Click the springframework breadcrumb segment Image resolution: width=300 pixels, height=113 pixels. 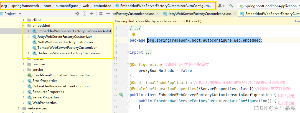[25, 6]
